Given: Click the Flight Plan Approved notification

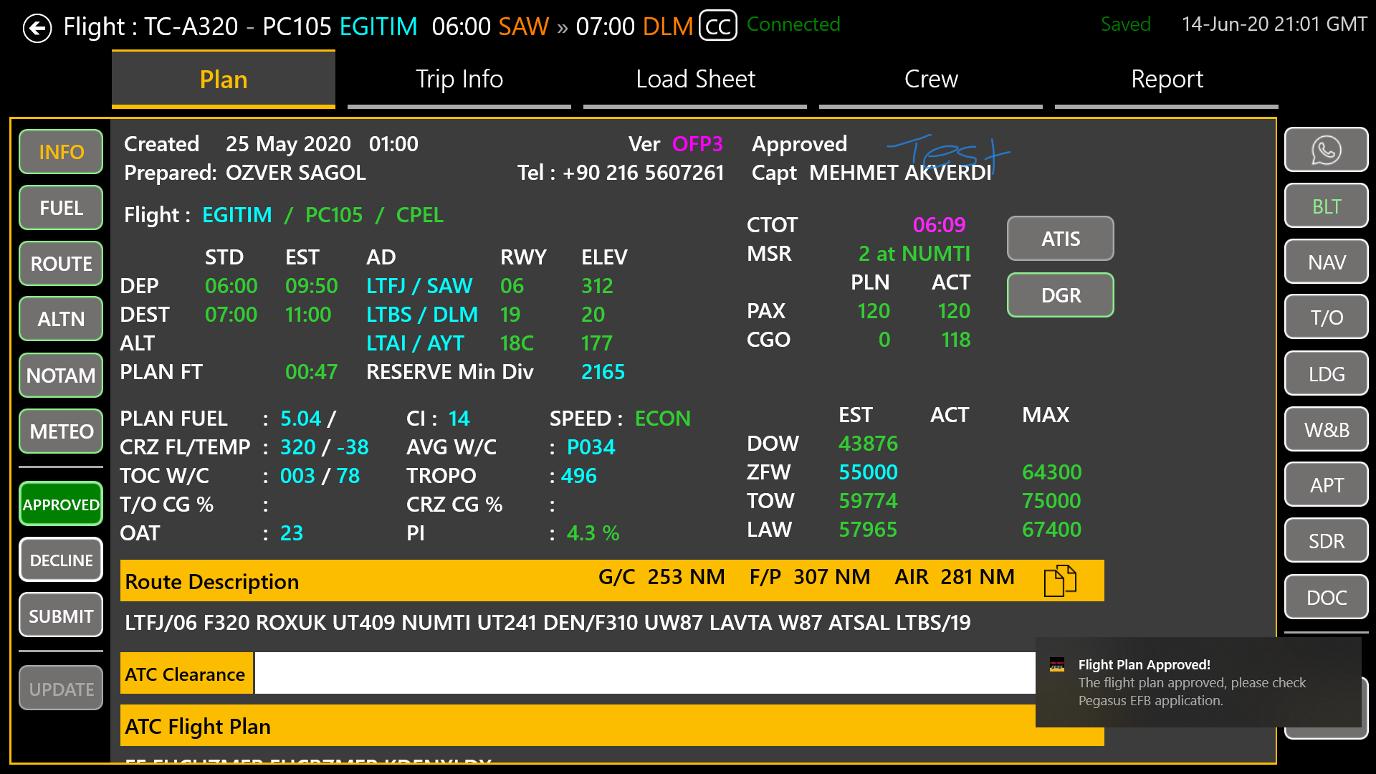Looking at the screenshot, I should click(x=1198, y=682).
